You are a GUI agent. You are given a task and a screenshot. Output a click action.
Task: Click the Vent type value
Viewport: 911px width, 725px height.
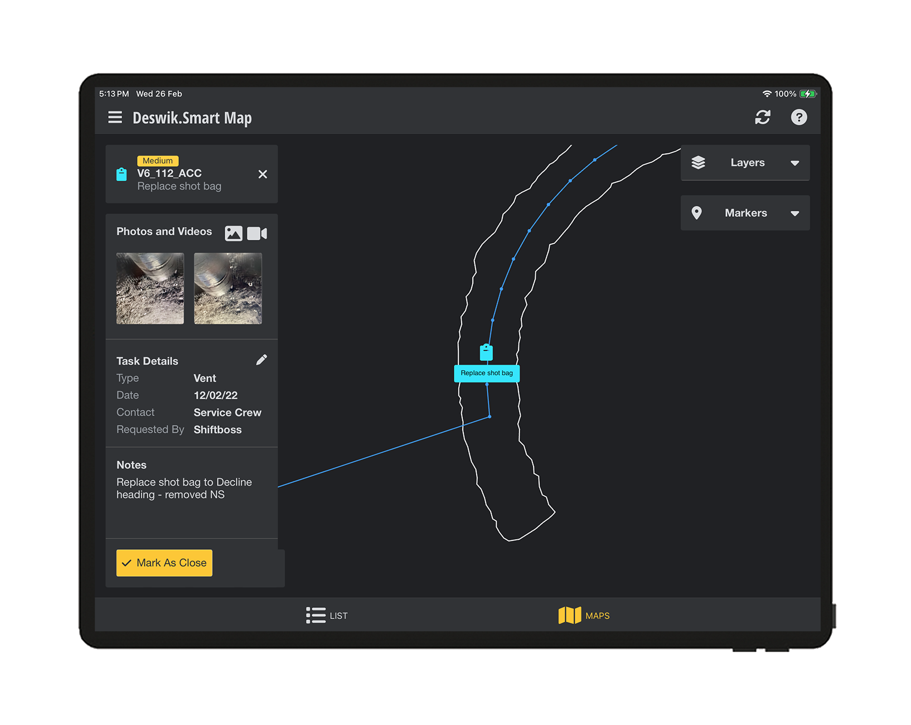pyautogui.click(x=205, y=378)
